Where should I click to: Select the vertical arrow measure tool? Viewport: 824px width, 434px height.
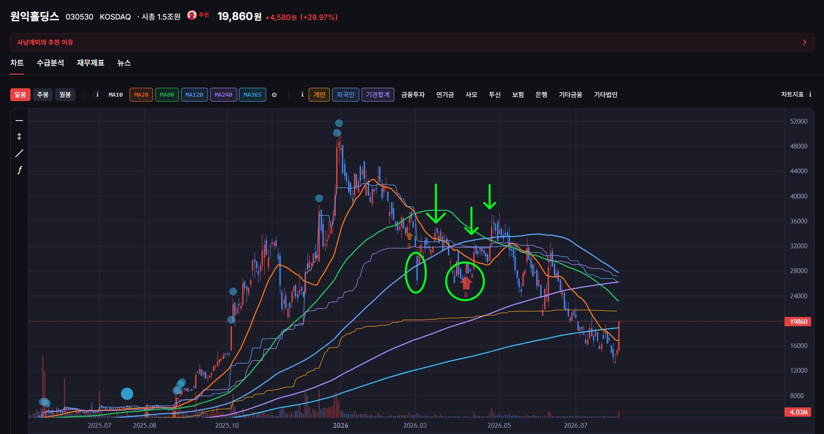click(x=19, y=137)
